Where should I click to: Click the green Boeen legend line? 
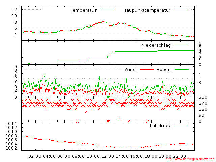click(182, 70)
